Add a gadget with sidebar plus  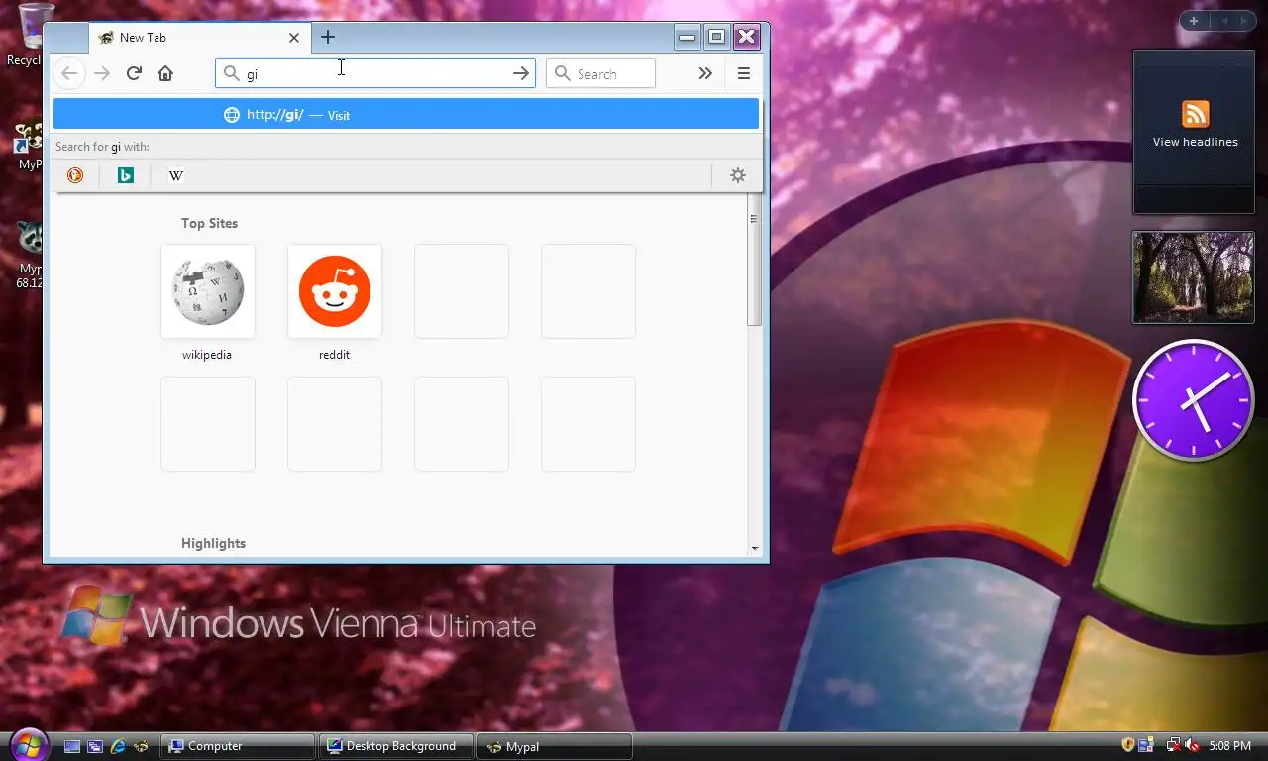tap(1194, 21)
